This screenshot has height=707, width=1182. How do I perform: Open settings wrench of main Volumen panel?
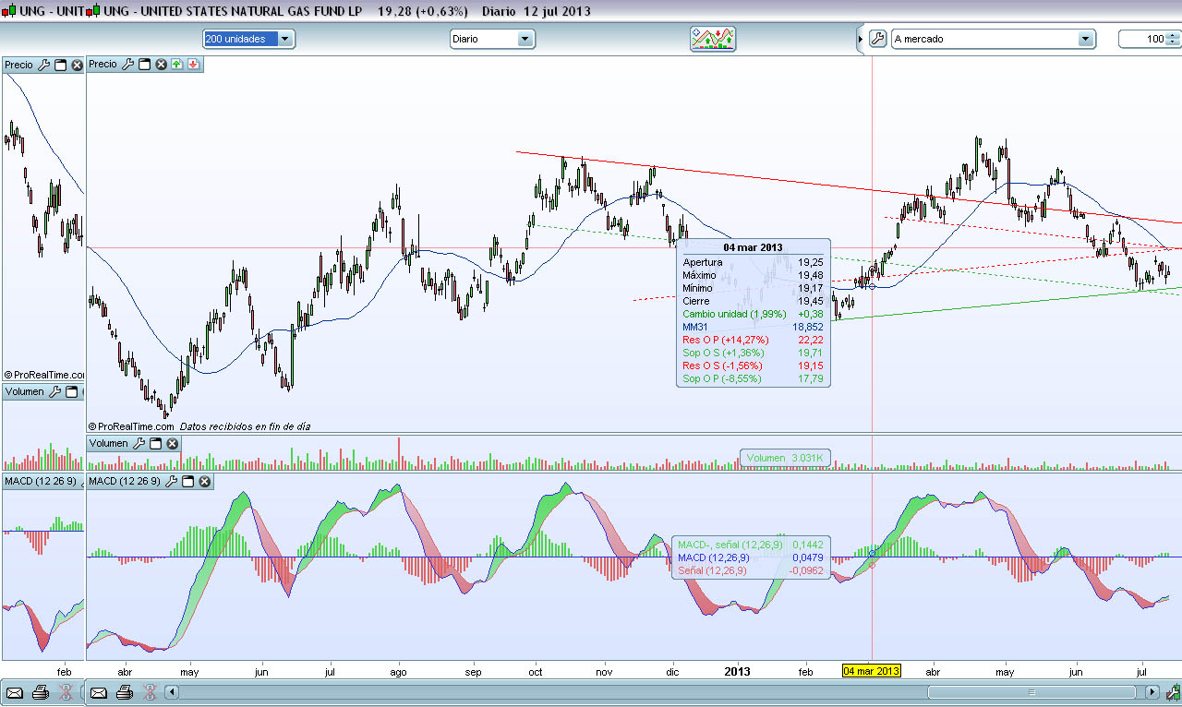coord(139,444)
